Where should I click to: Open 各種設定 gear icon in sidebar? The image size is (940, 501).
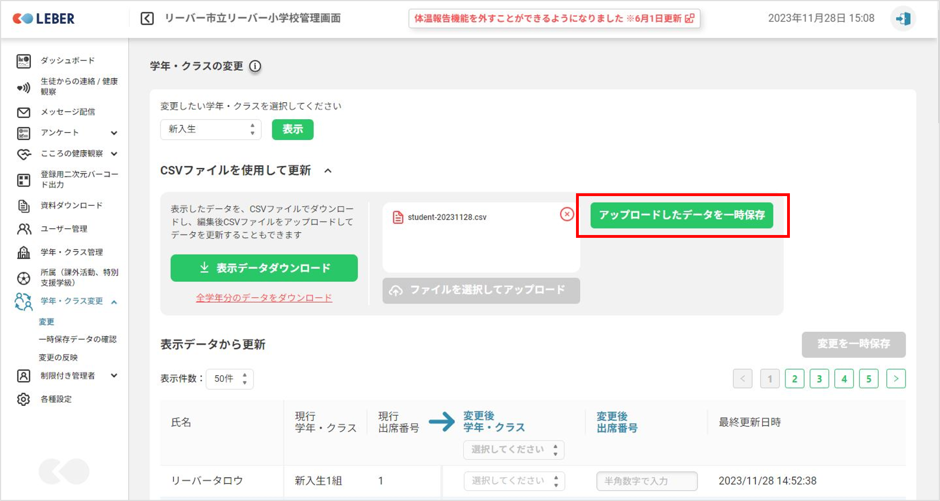point(23,399)
